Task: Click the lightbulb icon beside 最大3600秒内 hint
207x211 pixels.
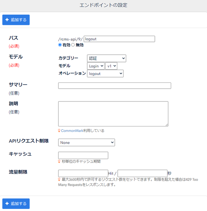Action: [59, 179]
